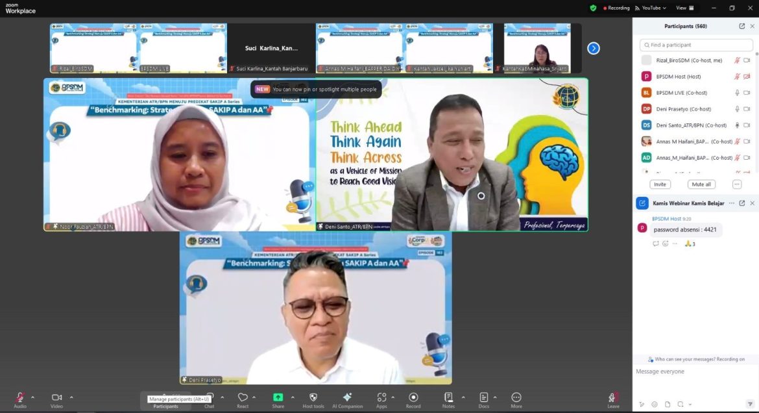Close the Kamis Webinar chat panel
The height and width of the screenshot is (413, 759).
click(x=753, y=203)
